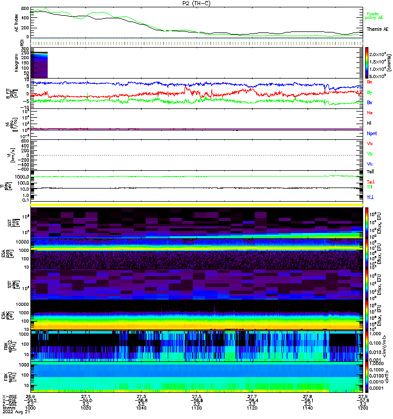
Task: Click the 1120 time label
Action: 252,408
